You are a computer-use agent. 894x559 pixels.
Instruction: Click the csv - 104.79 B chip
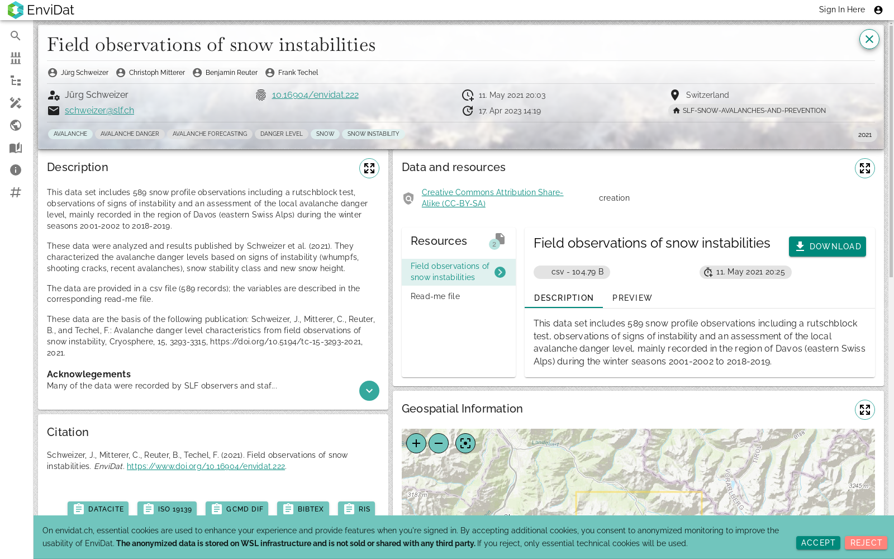click(x=572, y=272)
